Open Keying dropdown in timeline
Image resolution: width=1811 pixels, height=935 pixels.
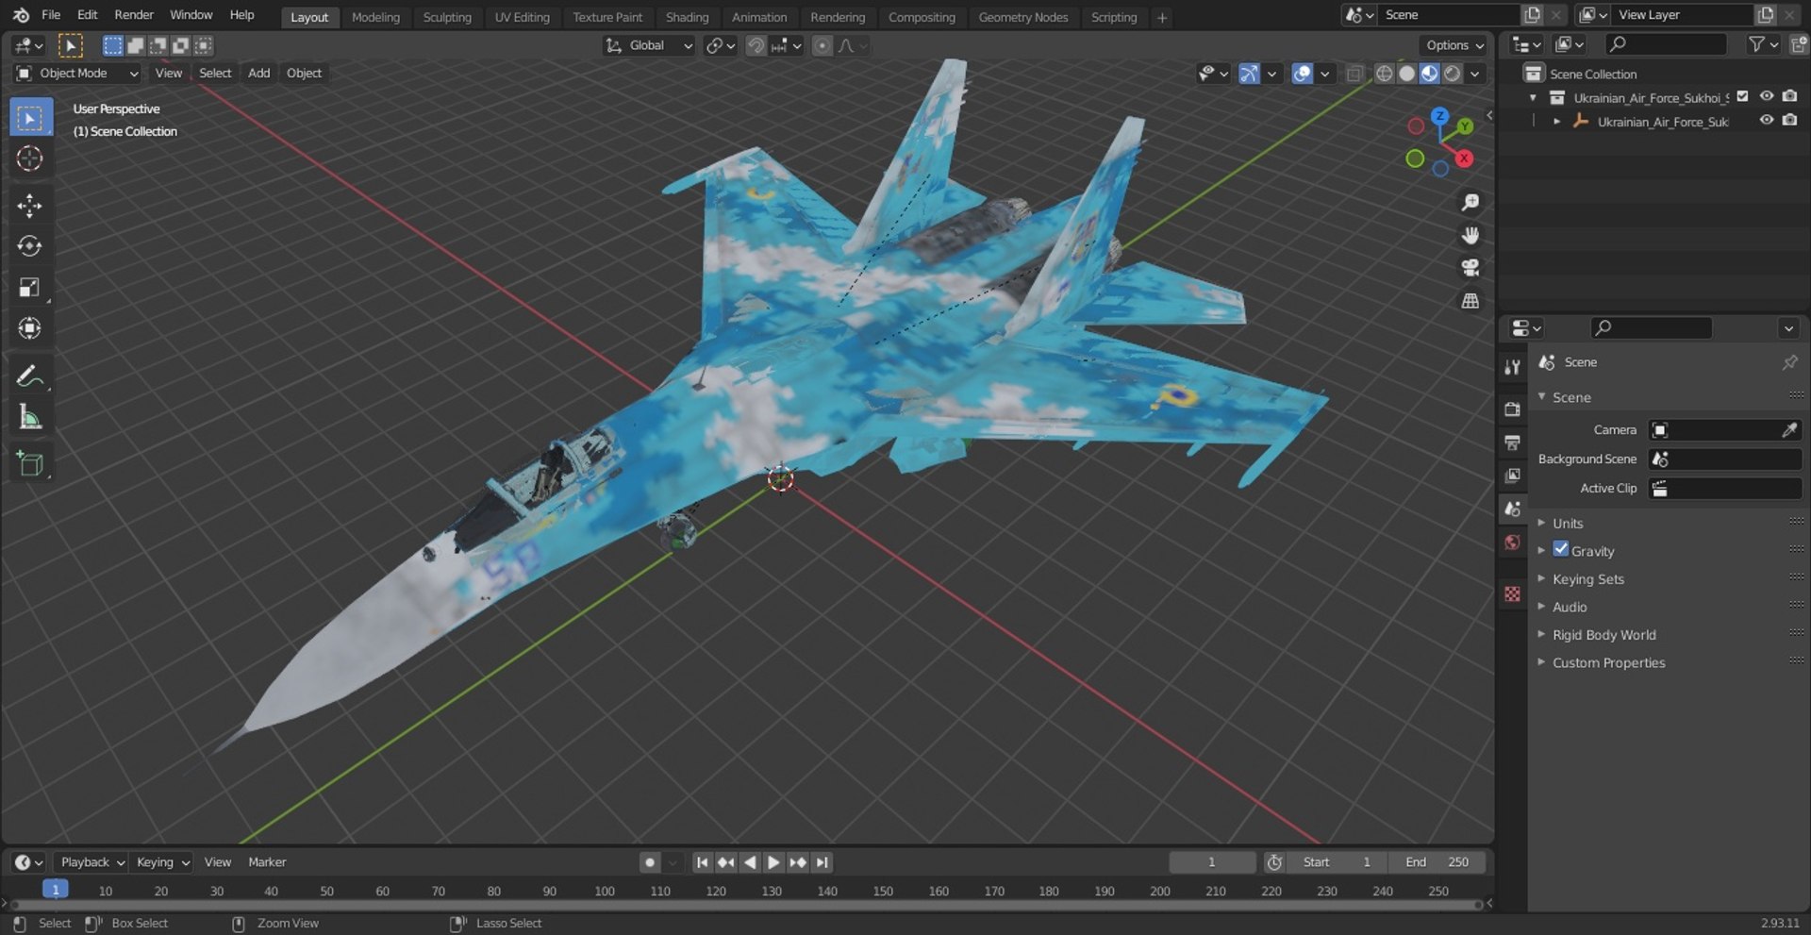162,862
